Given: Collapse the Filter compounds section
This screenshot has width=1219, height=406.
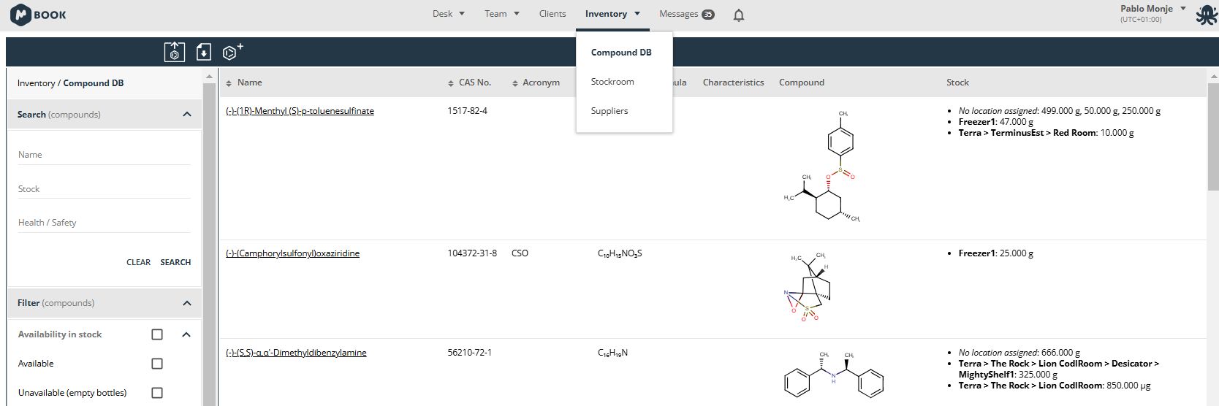Looking at the screenshot, I should click(x=187, y=303).
